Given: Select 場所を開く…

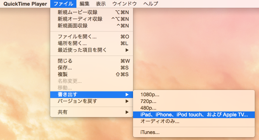Looking at the screenshot, I should click(92, 43).
